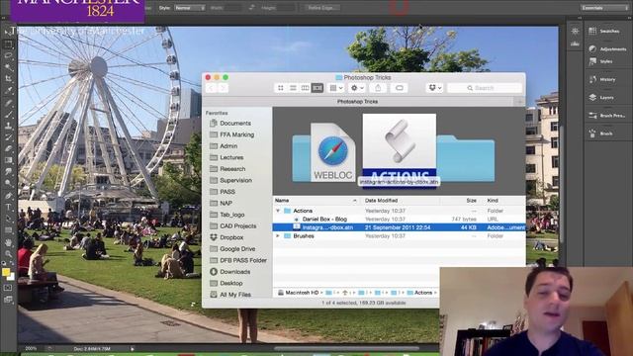Select the Crop tool

click(x=8, y=79)
